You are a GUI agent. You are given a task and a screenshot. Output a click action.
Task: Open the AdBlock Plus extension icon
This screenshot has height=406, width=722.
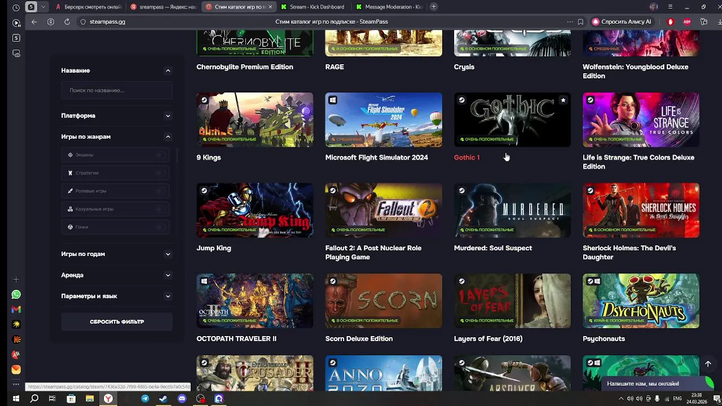tap(687, 21)
